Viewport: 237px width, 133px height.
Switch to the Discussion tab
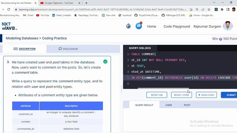coord(68,49)
